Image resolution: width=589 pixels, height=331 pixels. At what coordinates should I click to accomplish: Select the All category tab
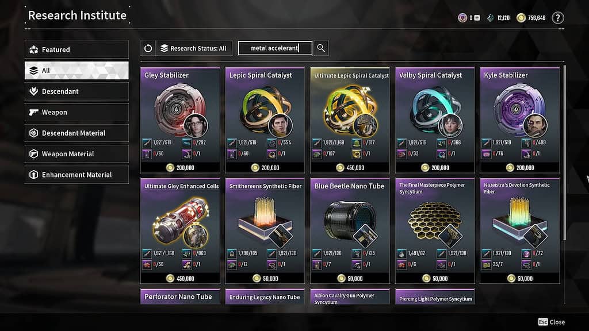coord(77,71)
